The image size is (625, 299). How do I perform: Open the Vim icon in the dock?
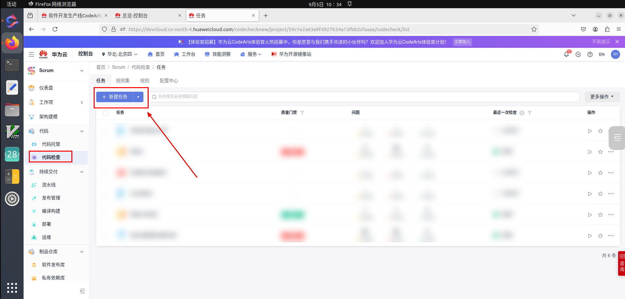click(12, 132)
